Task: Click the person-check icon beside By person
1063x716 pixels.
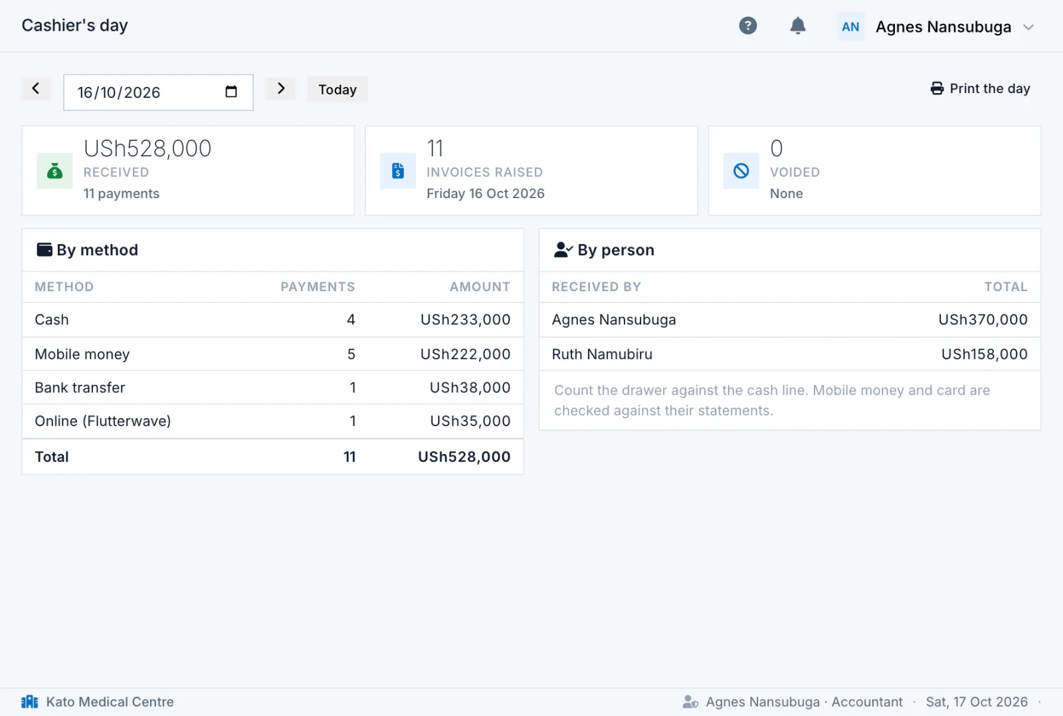Action: (x=563, y=250)
